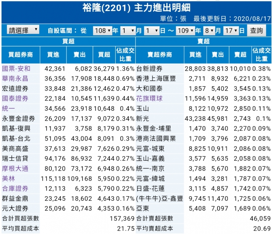The width and height of the screenshot is (272, 234).
Task: Click the total 157,369 net buy figure
Action: pos(122,219)
